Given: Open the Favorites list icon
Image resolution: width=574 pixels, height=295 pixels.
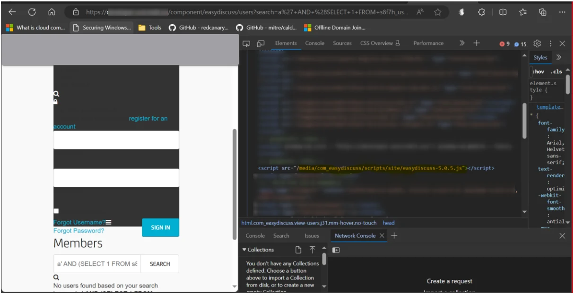Looking at the screenshot, I should [523, 12].
